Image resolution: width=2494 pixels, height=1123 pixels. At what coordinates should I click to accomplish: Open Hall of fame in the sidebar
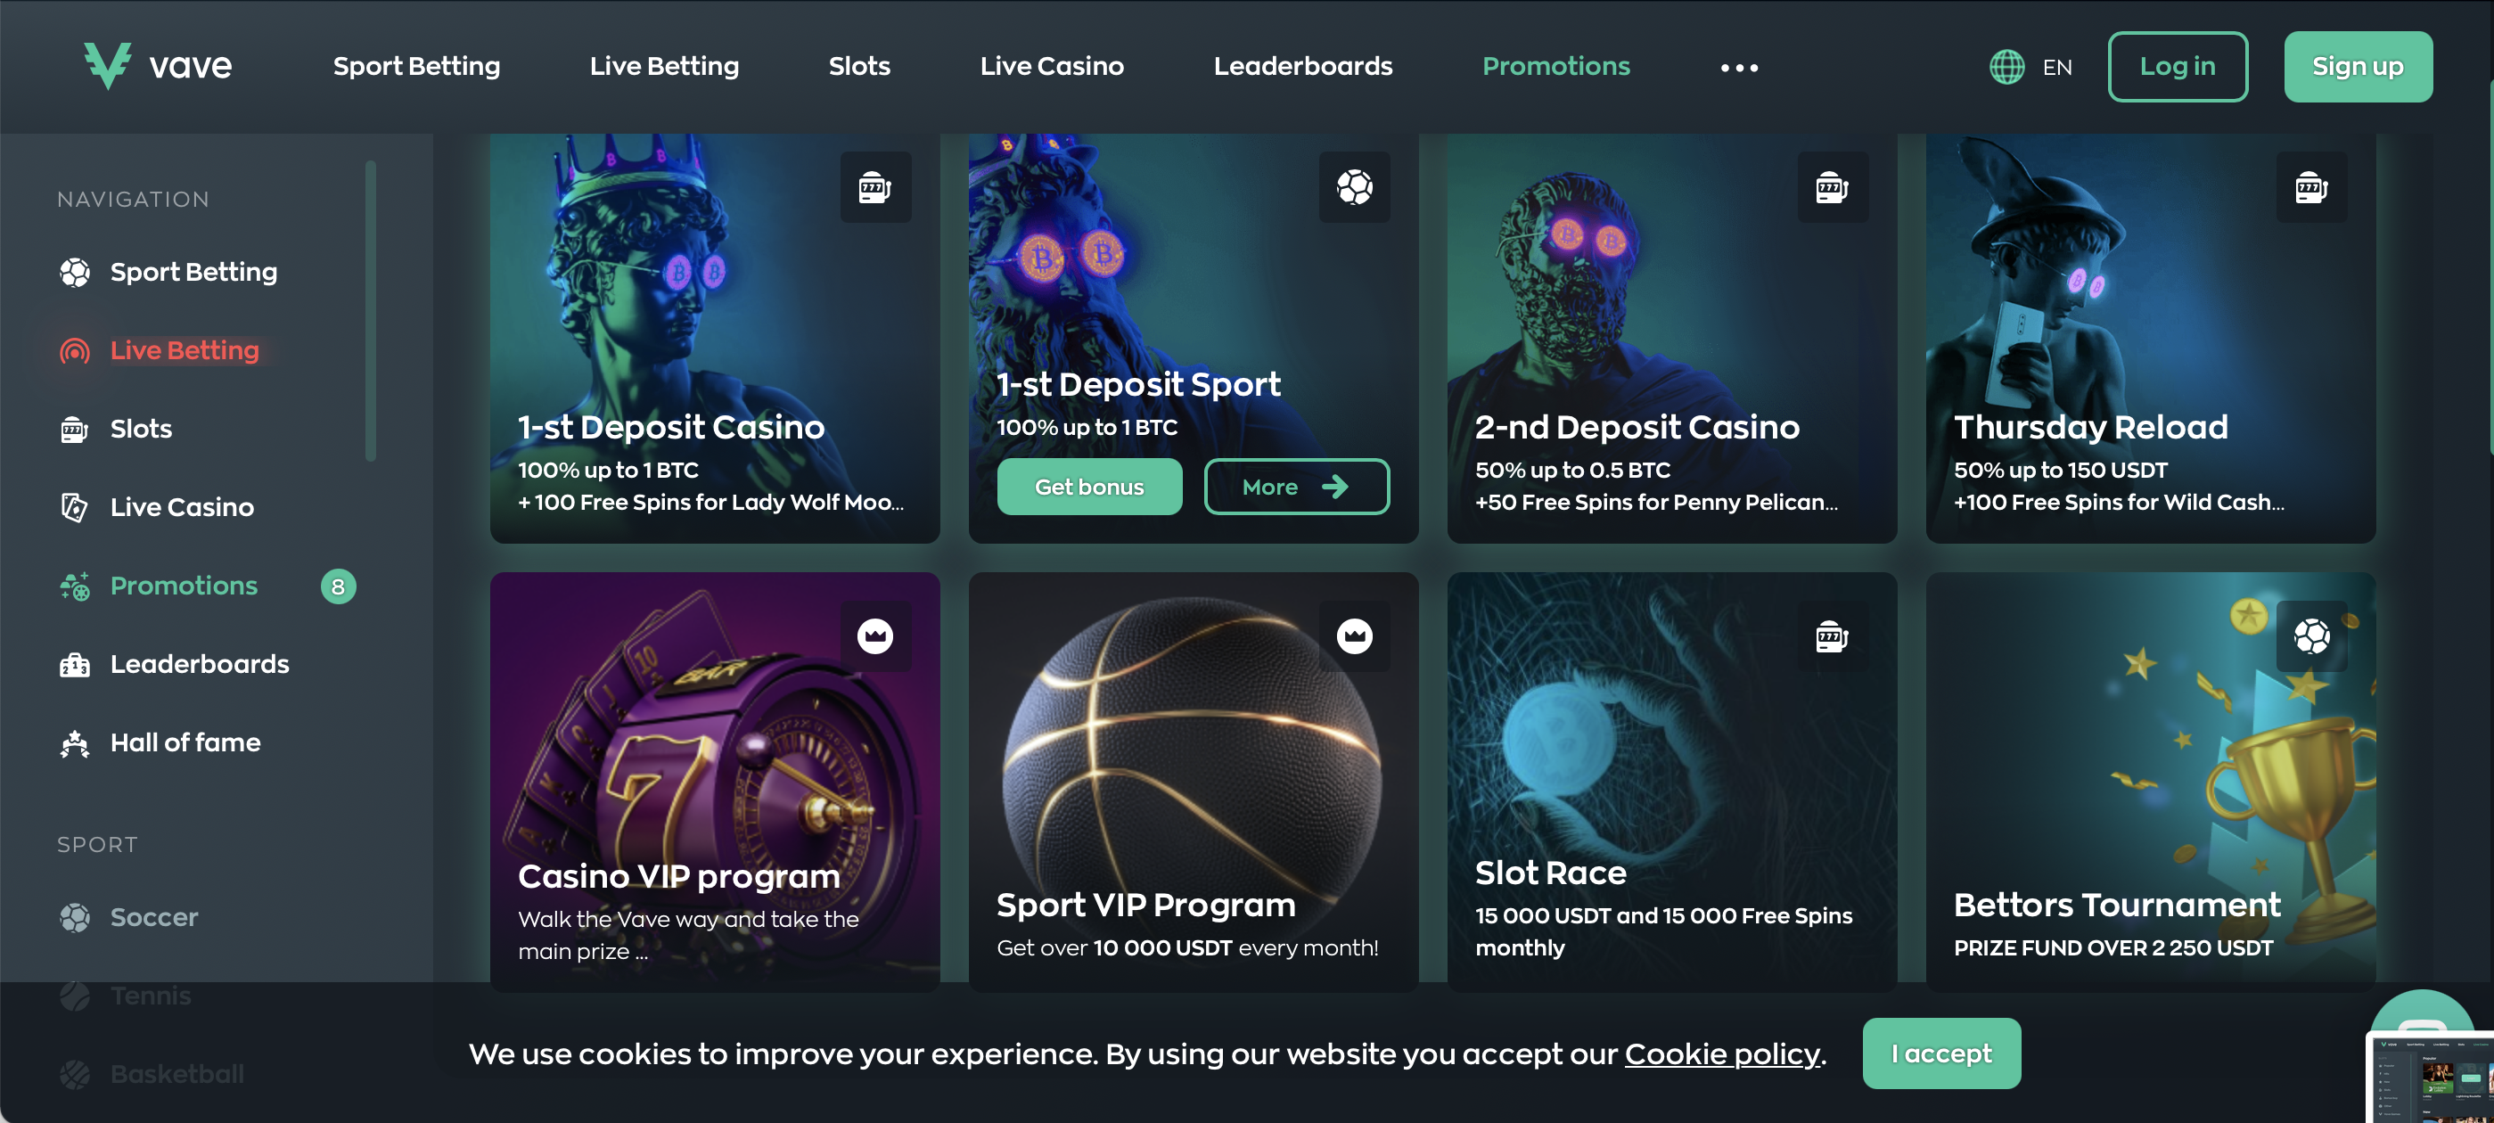(184, 742)
